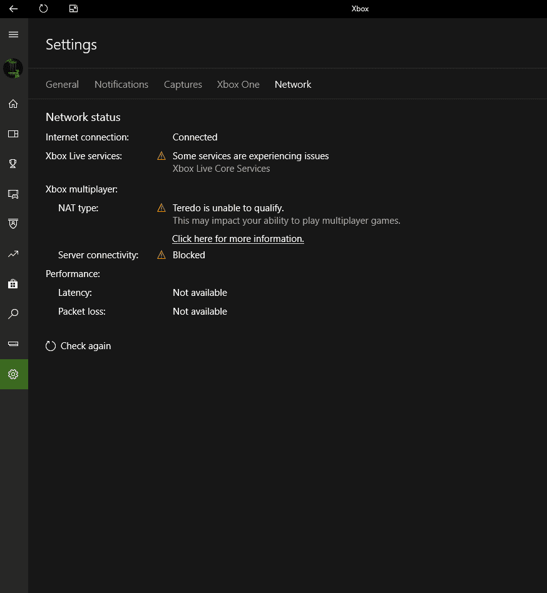Open Clubs via the shield icon
This screenshot has width=547, height=593.
click(13, 224)
